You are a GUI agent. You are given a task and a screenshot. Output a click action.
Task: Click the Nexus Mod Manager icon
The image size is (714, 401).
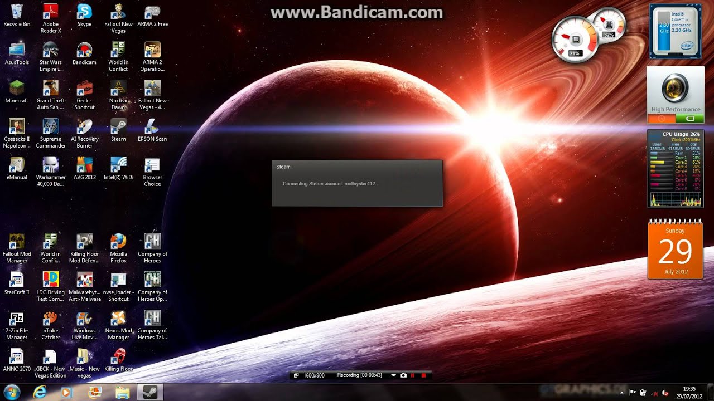[118, 325]
